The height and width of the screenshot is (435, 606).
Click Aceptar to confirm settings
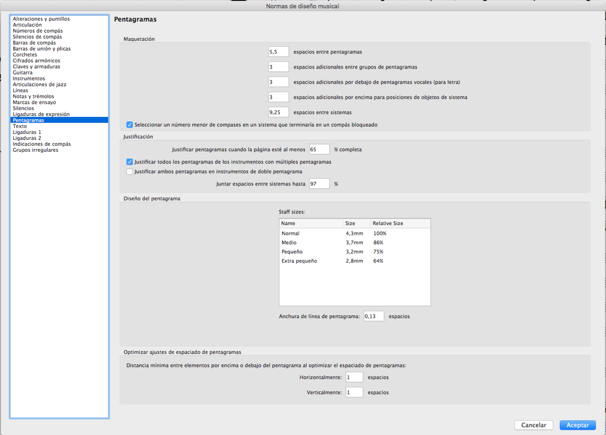[577, 425]
